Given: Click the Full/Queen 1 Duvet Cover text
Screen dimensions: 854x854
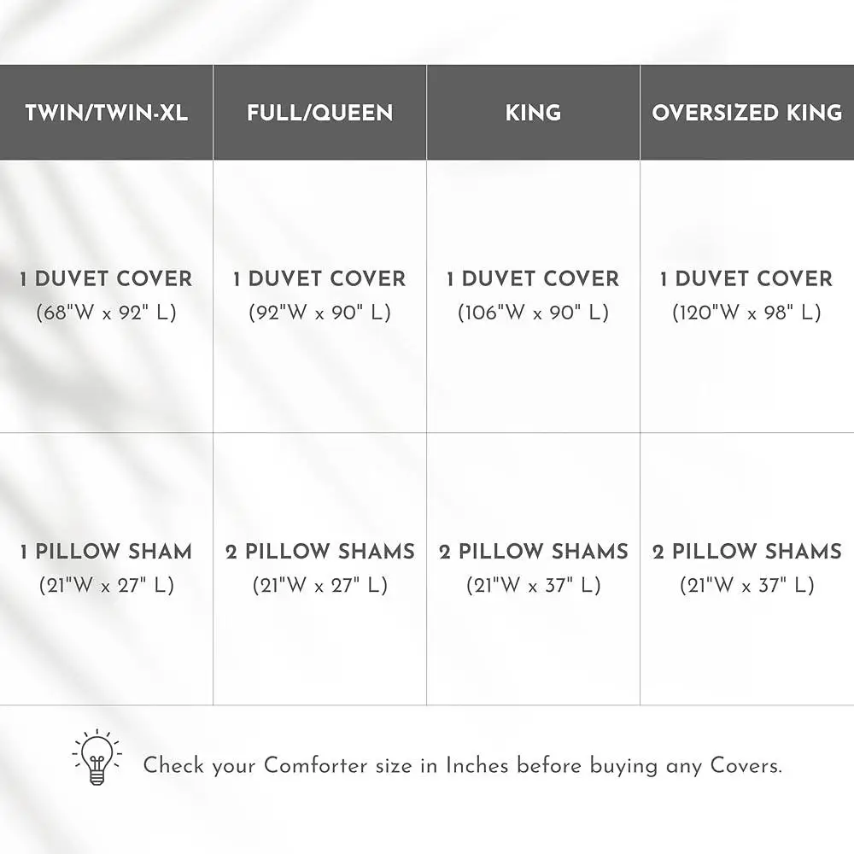Looking at the screenshot, I should pyautogui.click(x=320, y=278).
